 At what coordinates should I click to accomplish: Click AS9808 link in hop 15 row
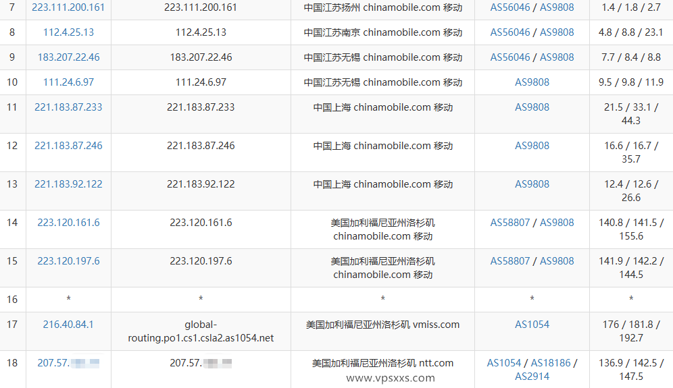pos(557,261)
